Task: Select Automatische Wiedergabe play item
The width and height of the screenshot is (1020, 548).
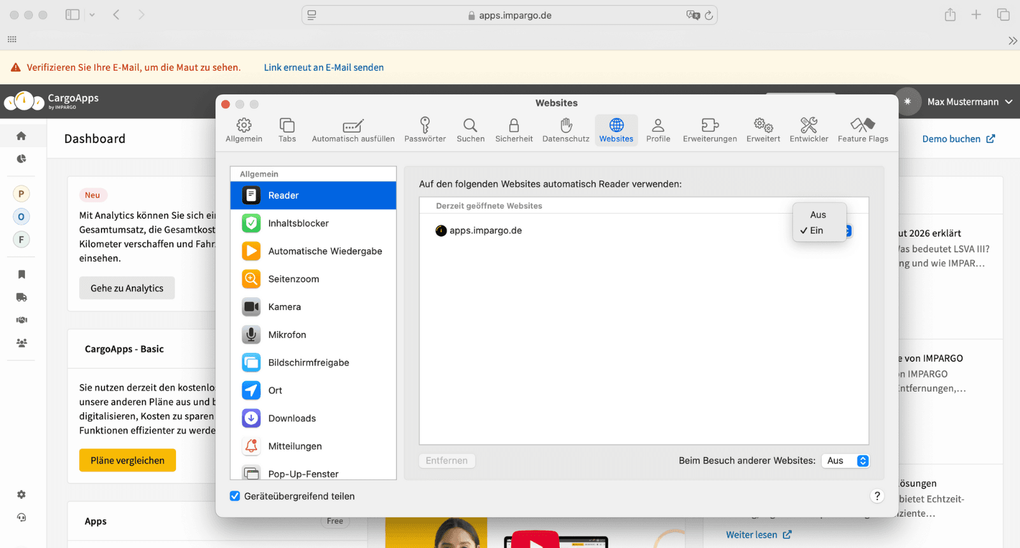Action: pos(313,251)
